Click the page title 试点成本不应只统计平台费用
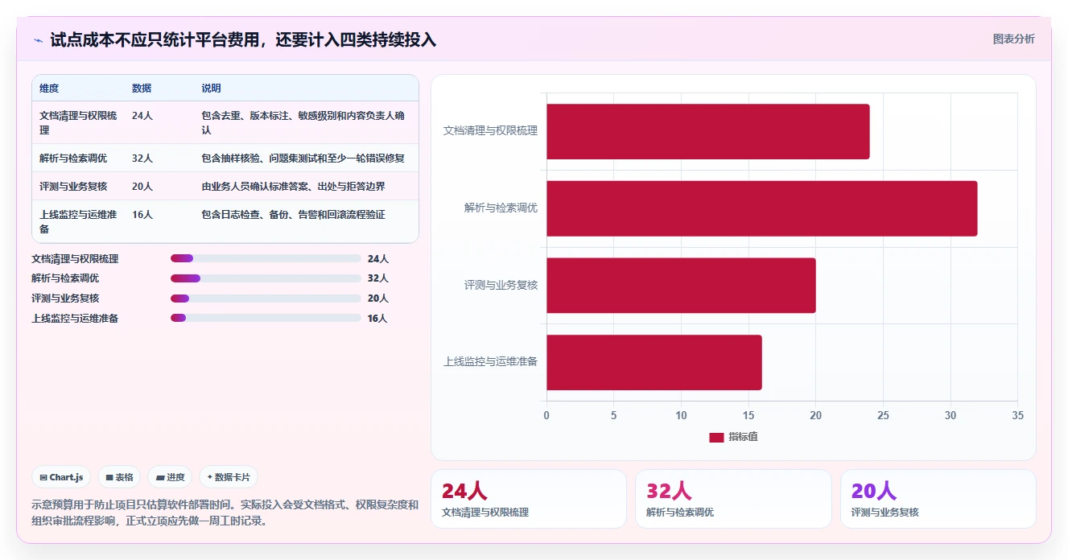Viewport: 1068px width, 560px height. pyautogui.click(x=243, y=39)
